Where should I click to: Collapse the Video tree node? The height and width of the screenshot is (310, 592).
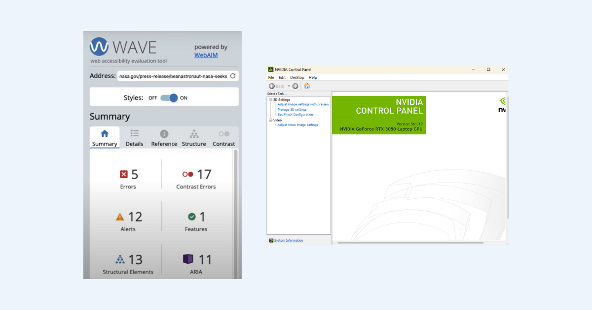270,120
